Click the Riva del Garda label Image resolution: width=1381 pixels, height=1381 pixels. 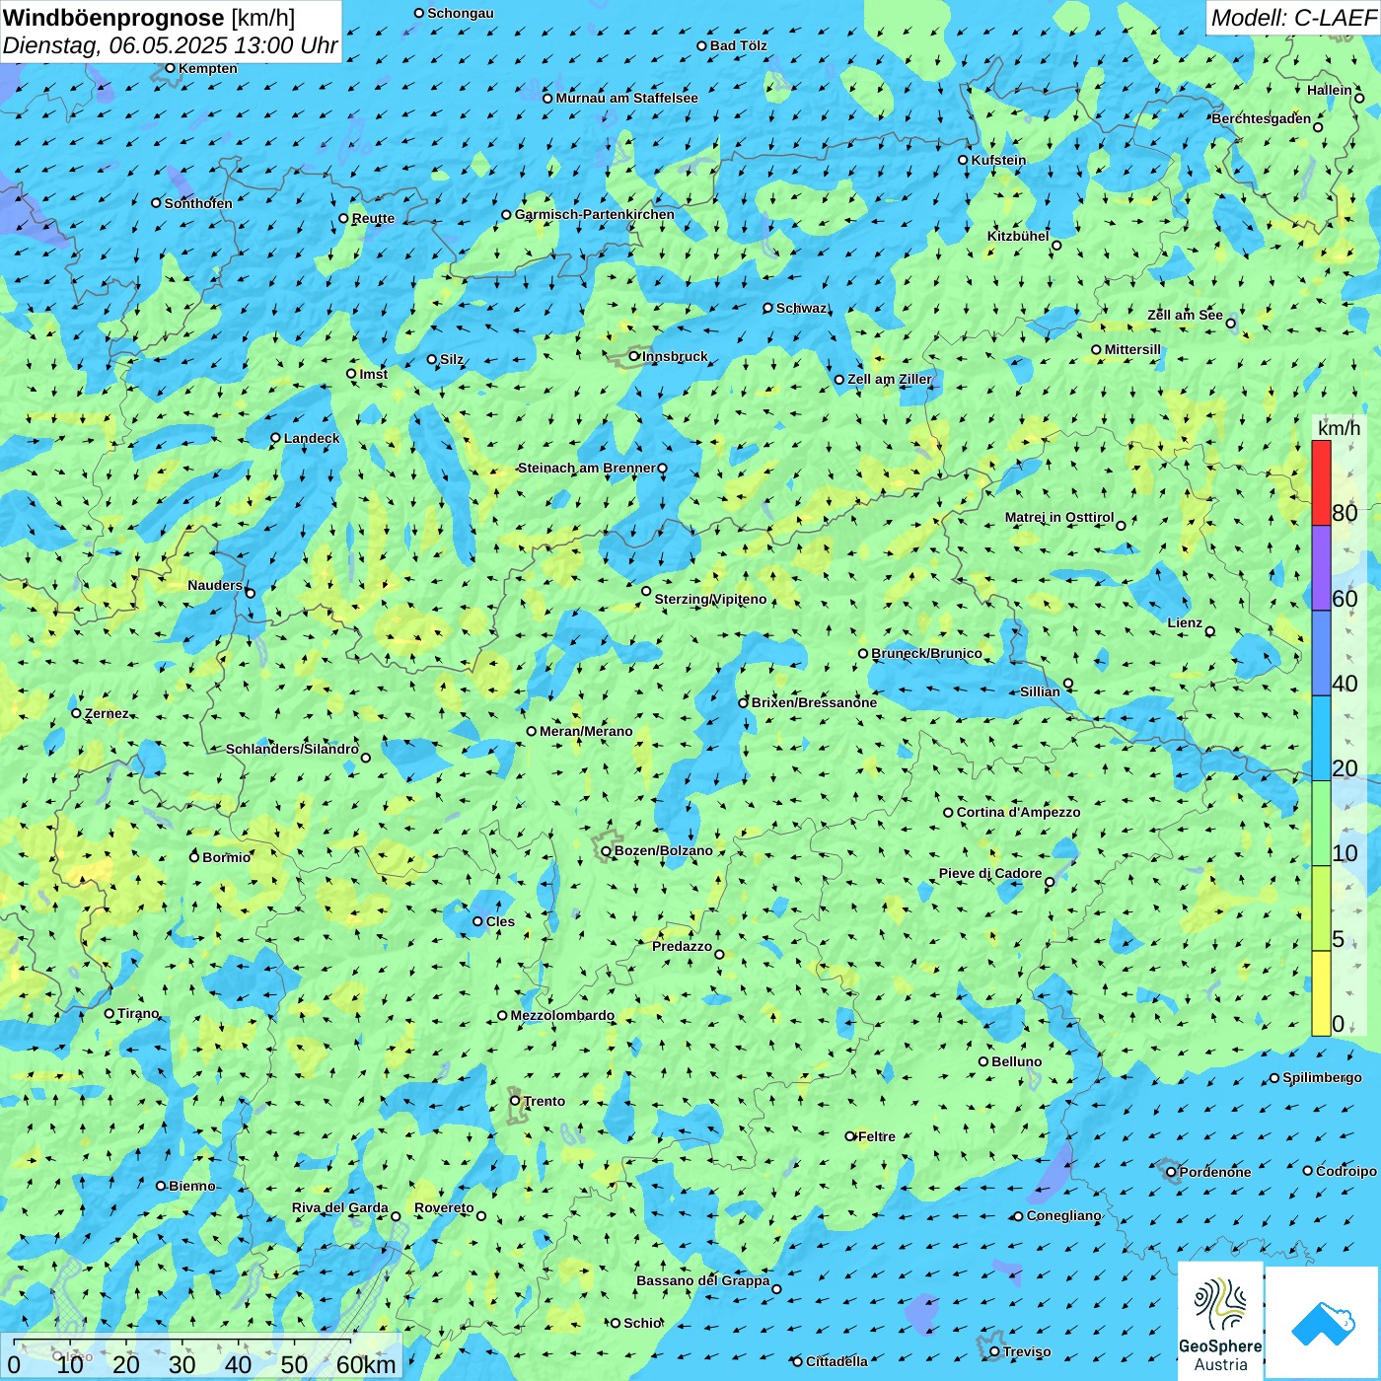pyautogui.click(x=340, y=1207)
